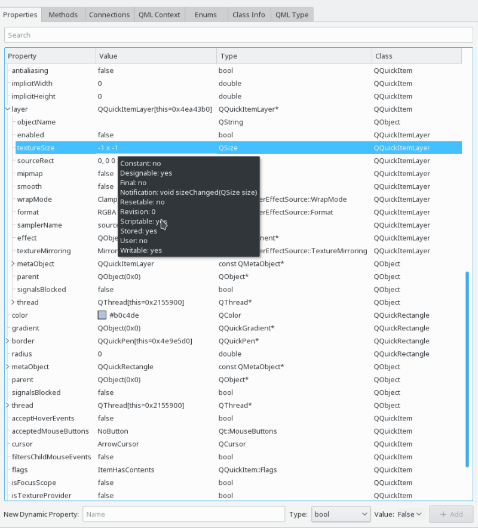
Task: Open the Value False dropdown
Action: click(410, 514)
